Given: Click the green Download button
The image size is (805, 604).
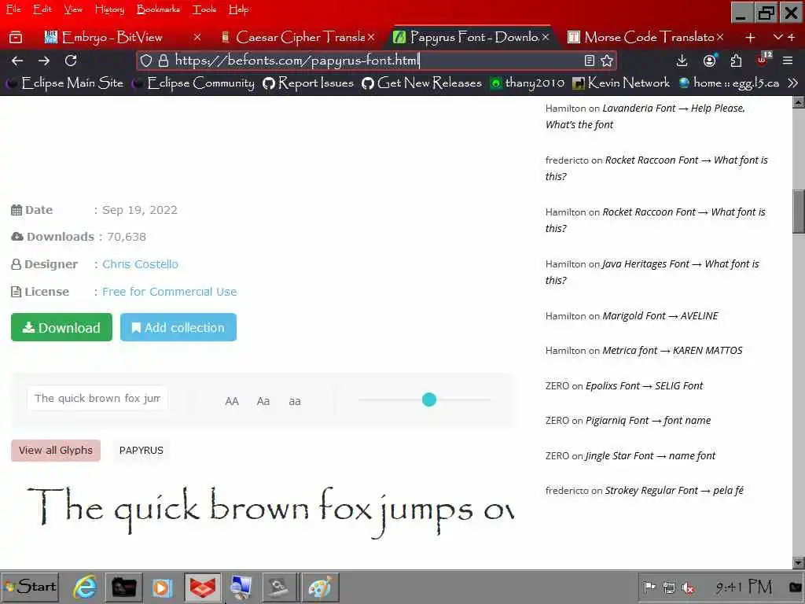Looking at the screenshot, I should tap(61, 327).
